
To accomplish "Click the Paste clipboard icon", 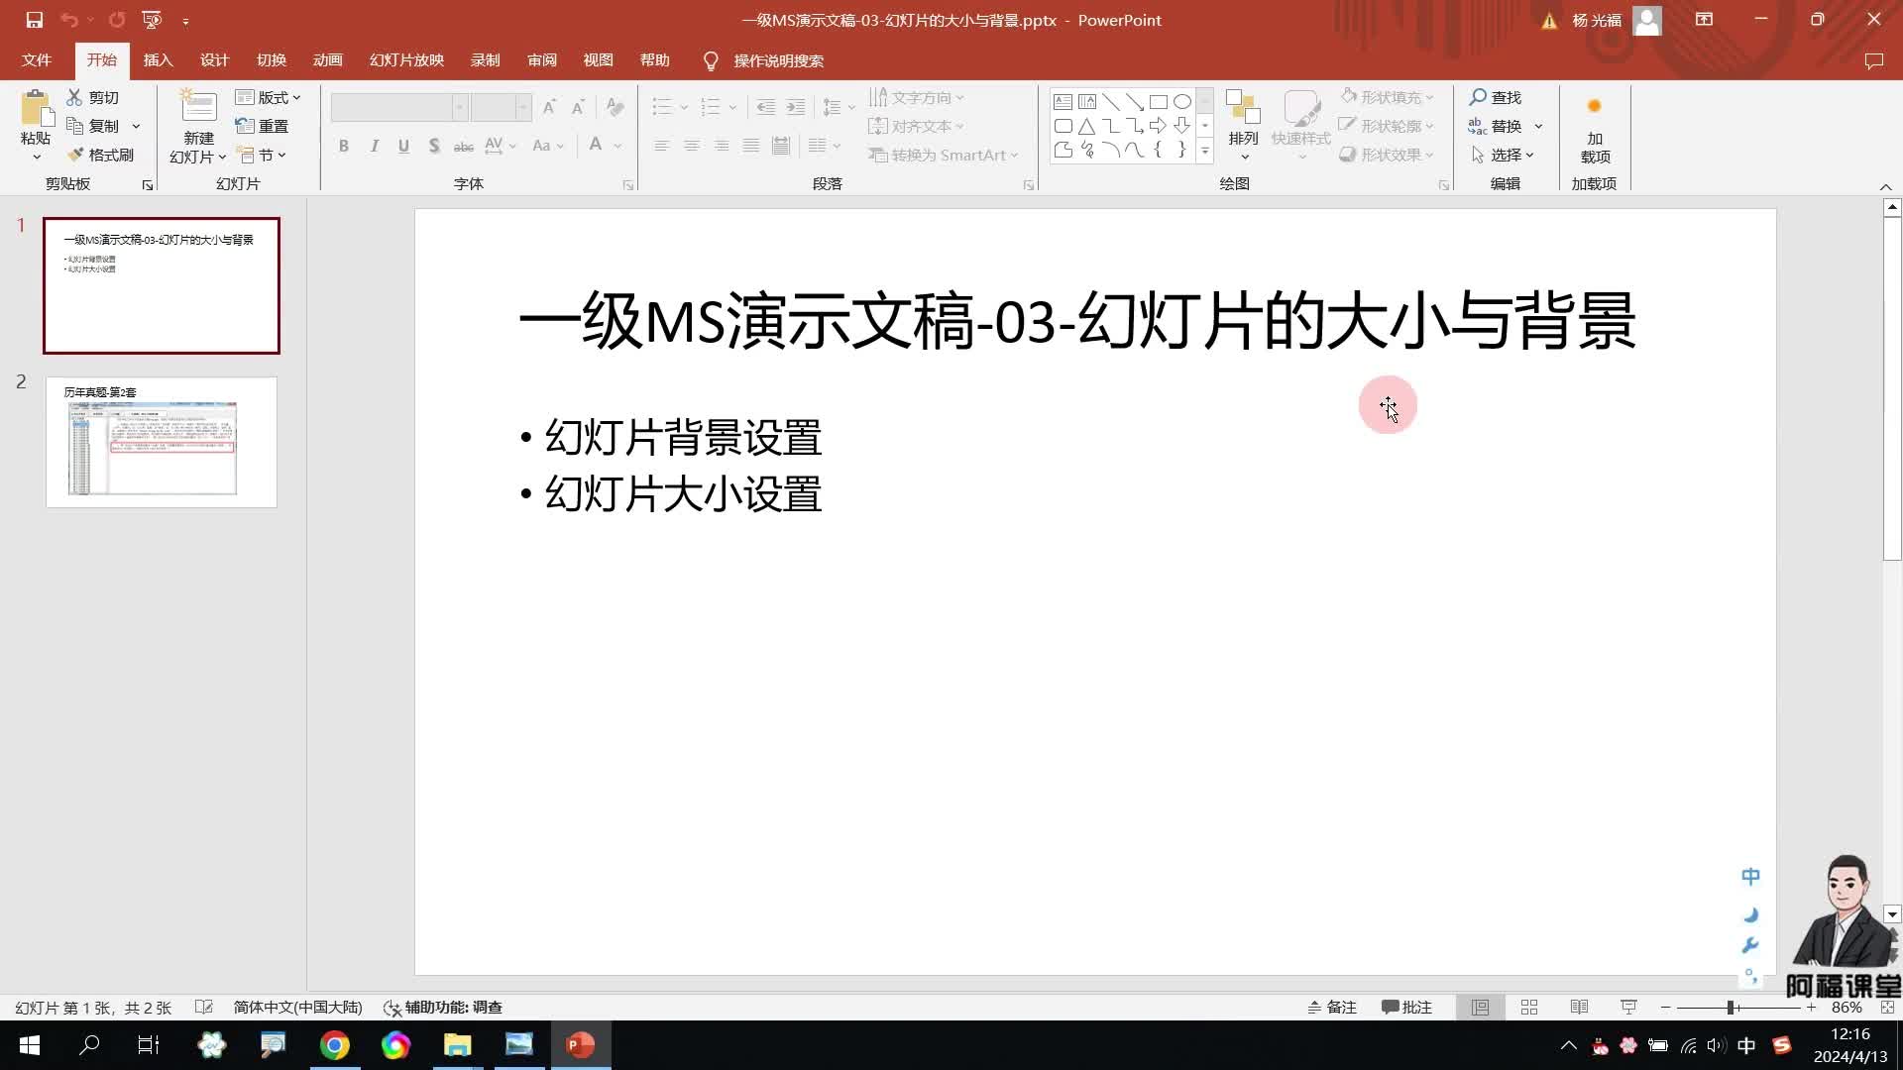I will pos(36,108).
